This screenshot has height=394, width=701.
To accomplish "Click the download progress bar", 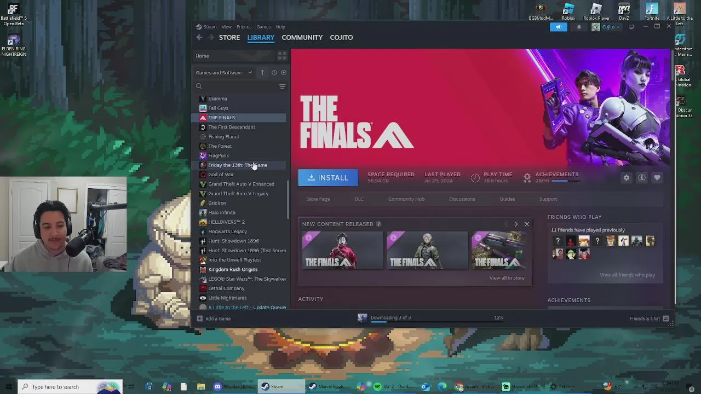I will [436, 323].
